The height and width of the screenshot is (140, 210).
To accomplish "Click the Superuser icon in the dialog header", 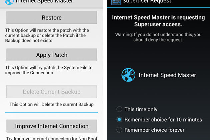I will click(116, 1).
